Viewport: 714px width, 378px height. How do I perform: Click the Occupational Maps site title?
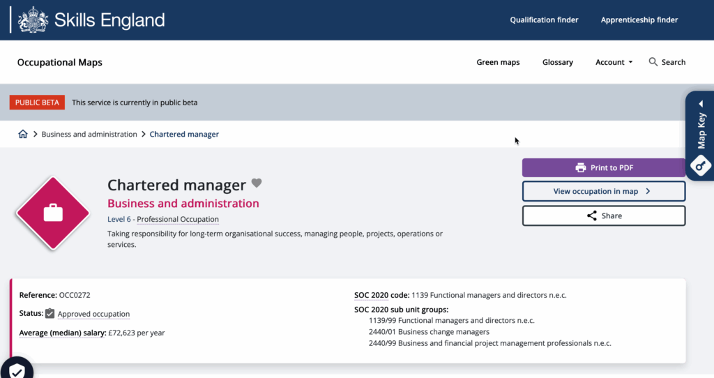coord(59,62)
